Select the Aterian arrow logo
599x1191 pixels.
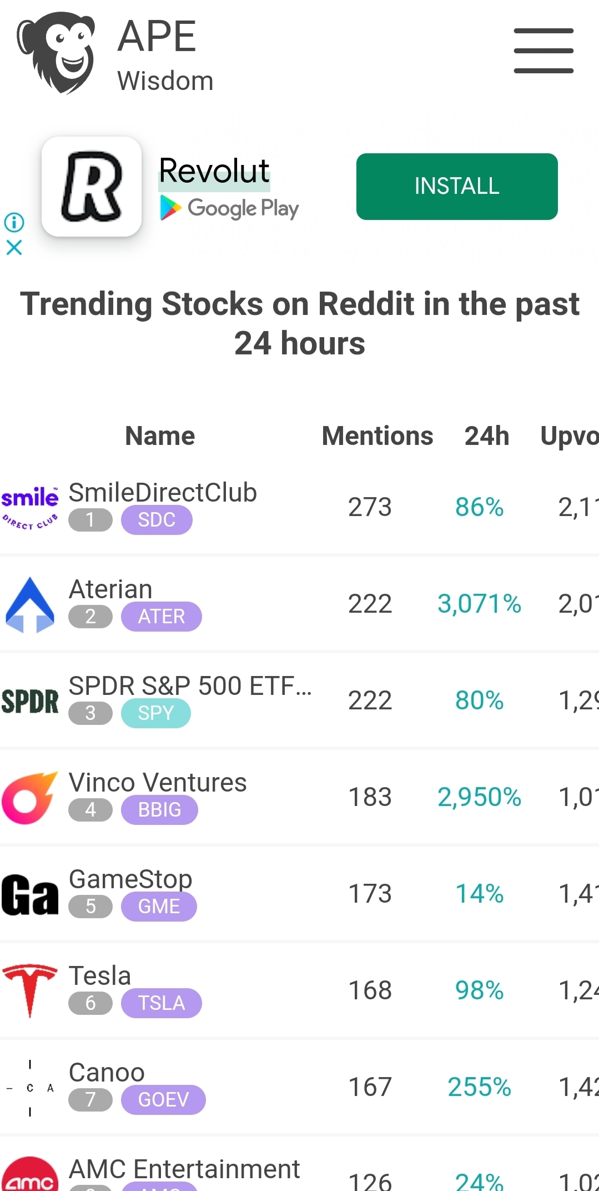point(30,604)
